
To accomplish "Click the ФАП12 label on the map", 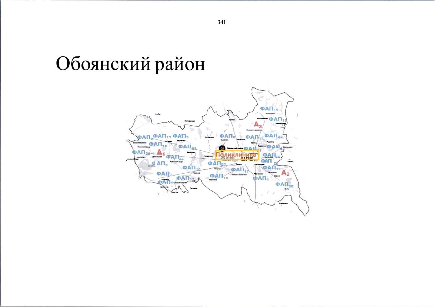I will pos(185,178).
